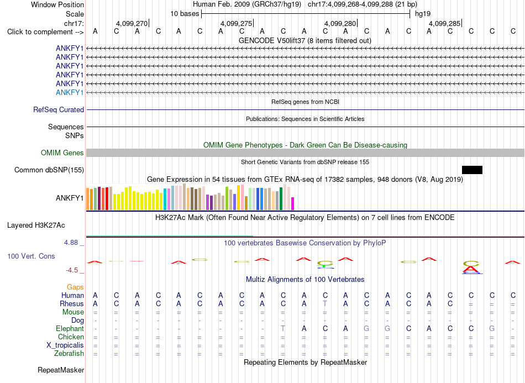
Task: Click the T base in Elephant row
Action: click(283, 328)
